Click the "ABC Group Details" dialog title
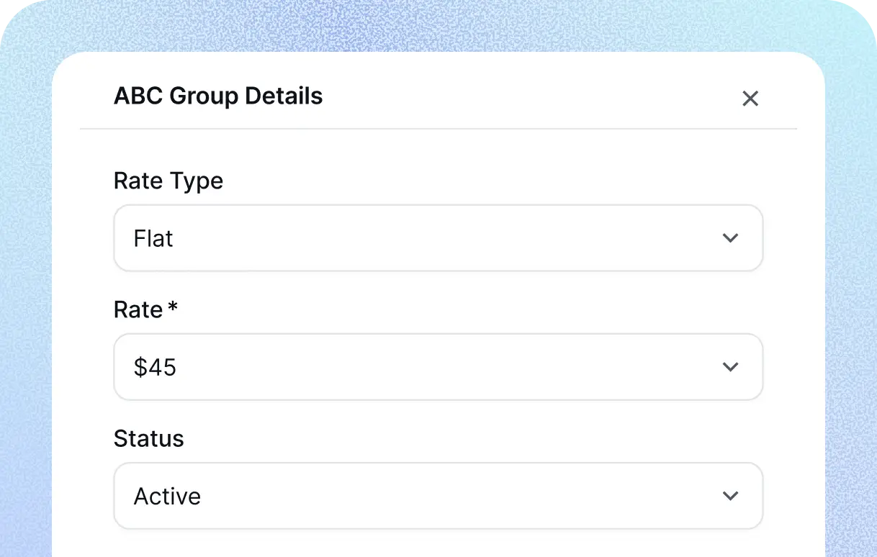The image size is (877, 557). point(218,96)
